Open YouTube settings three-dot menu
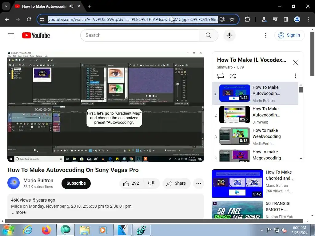Viewport: 315px width, 236px height. [x=265, y=35]
